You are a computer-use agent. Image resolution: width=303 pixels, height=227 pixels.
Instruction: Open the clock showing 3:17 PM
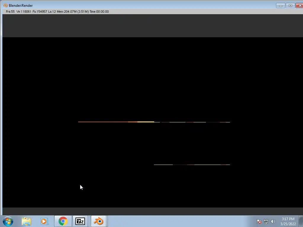pyautogui.click(x=288, y=219)
